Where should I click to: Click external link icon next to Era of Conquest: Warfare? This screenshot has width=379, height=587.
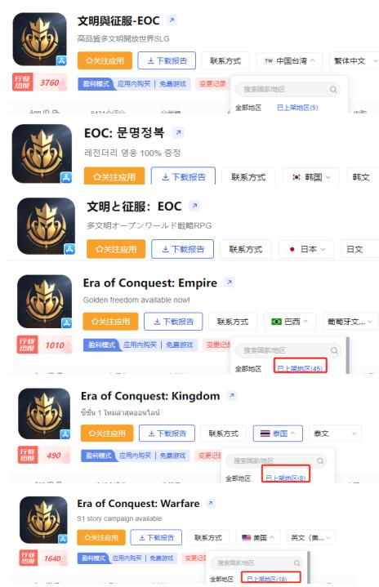coord(211,503)
